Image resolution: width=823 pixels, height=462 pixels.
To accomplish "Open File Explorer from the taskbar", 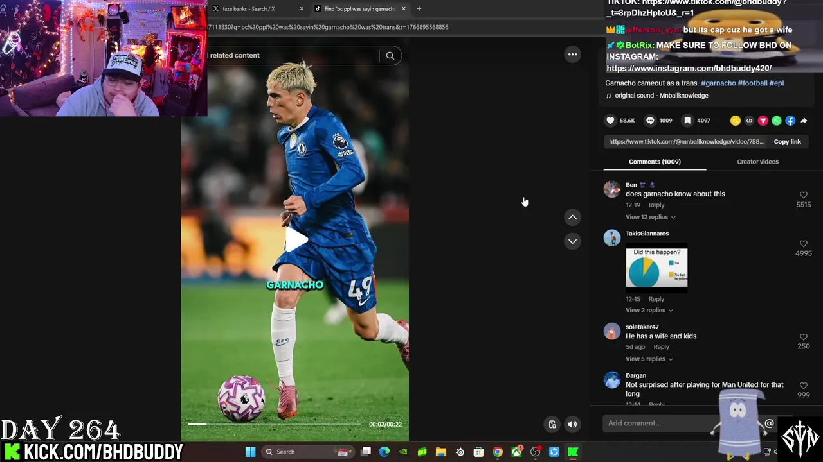I will tap(441, 452).
